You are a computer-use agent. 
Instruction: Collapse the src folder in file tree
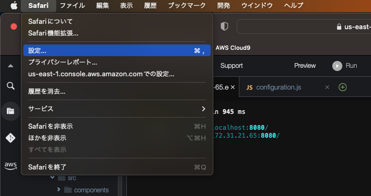point(53,177)
